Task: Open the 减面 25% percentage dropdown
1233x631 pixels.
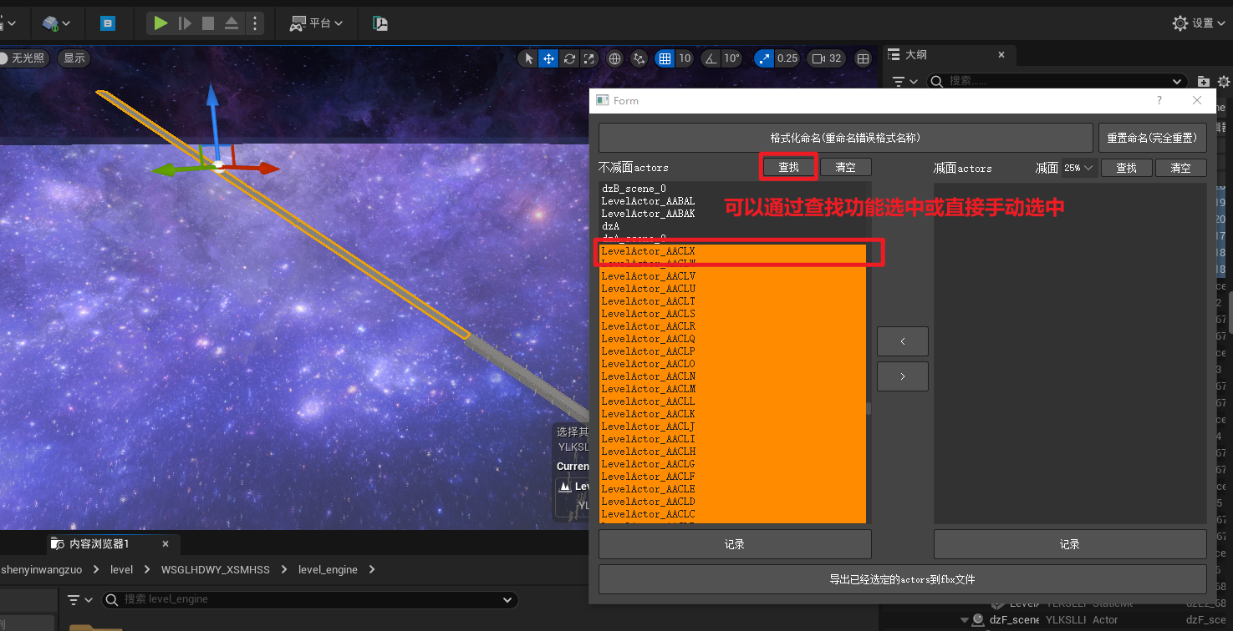Action: click(x=1078, y=168)
